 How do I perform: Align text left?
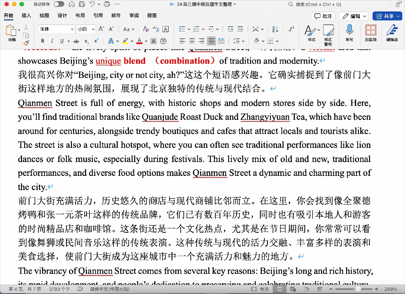(x=182, y=41)
